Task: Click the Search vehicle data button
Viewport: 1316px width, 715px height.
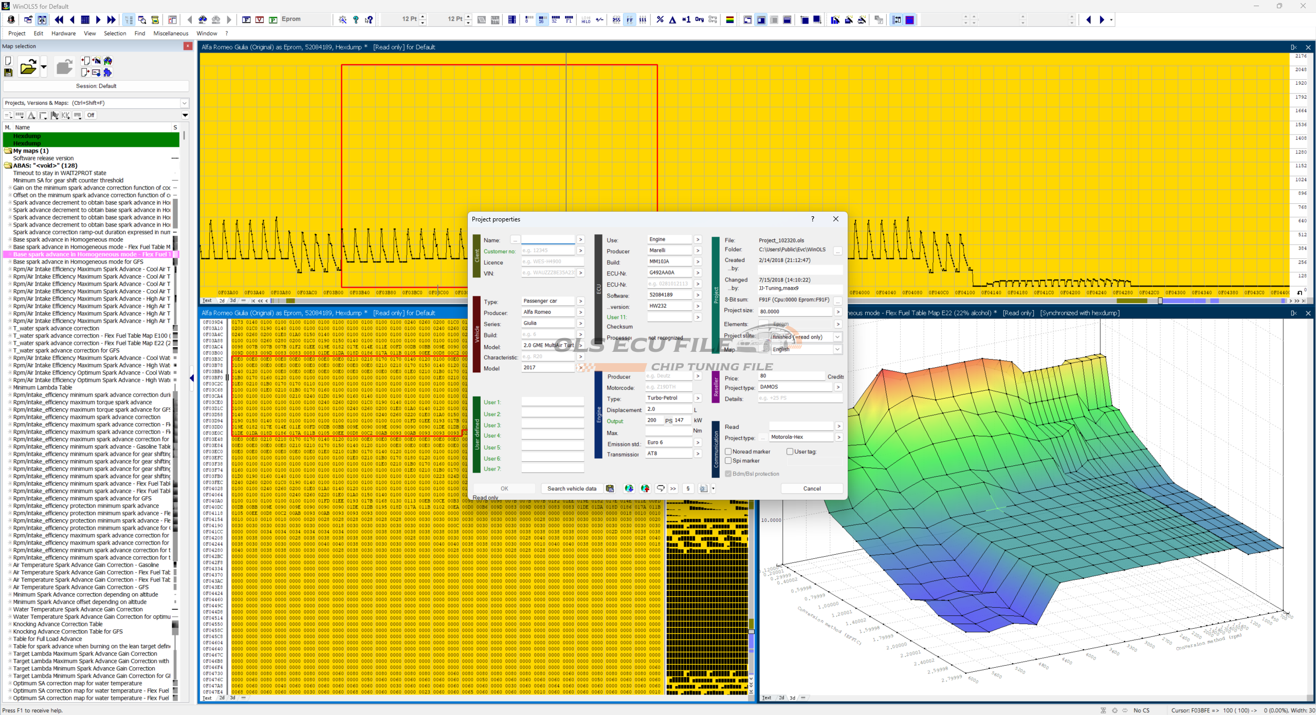Action: click(x=572, y=488)
